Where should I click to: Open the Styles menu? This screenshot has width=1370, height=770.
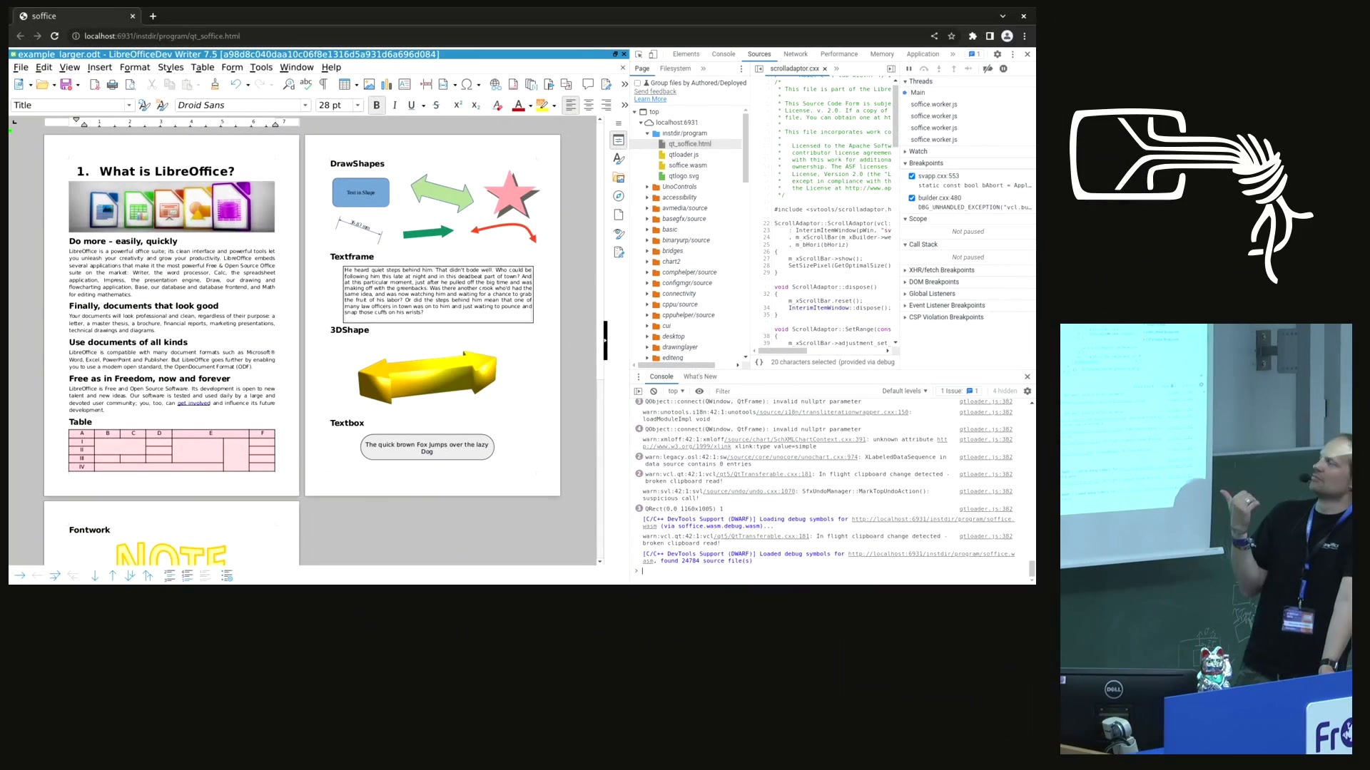click(171, 67)
